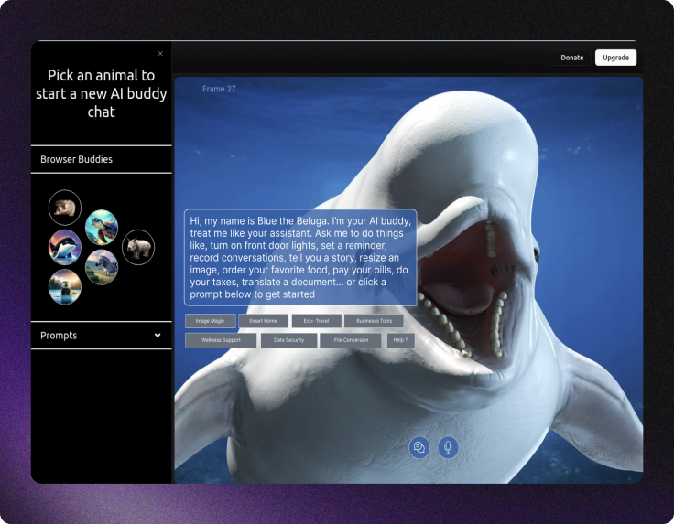Viewport: 674px width, 524px height.
Task: Choose the Wellness Support prompt
Action: pyautogui.click(x=221, y=340)
